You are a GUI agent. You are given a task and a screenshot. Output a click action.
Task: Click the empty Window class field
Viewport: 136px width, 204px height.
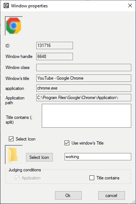84,68
